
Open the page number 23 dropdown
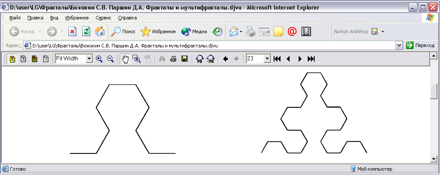point(267,59)
